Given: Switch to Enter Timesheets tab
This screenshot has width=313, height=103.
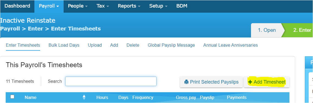Looking at the screenshot, I should click(23, 45).
